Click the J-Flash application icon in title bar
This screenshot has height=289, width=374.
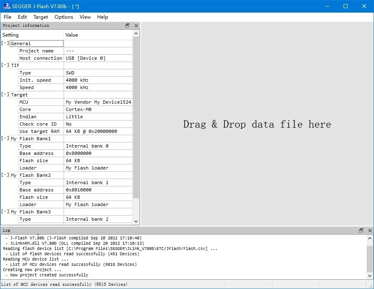click(6, 6)
